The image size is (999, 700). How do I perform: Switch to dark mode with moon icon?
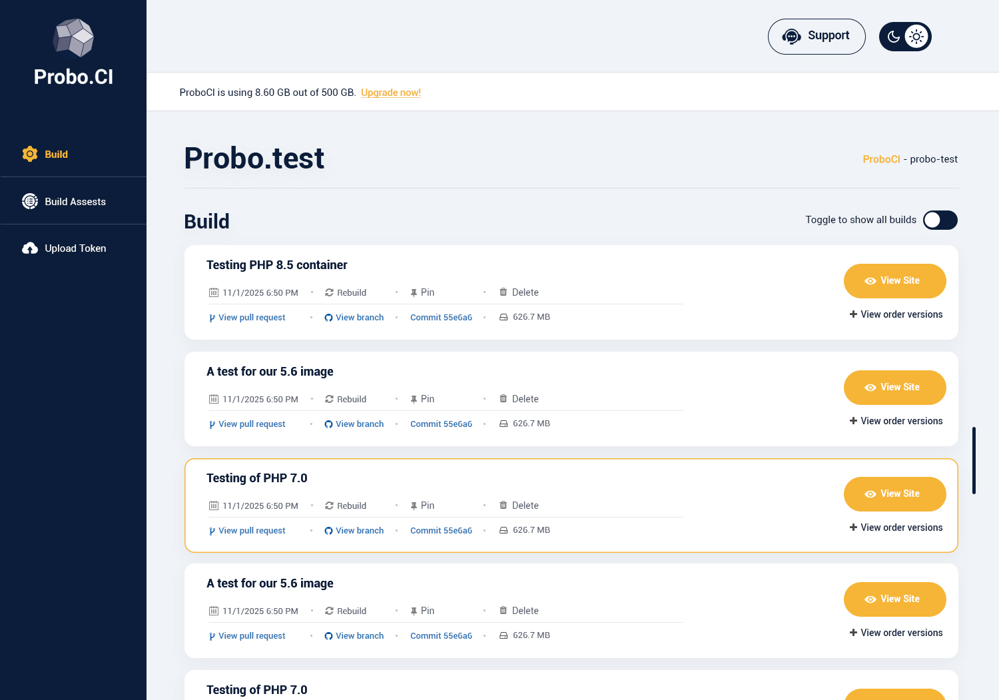tap(894, 37)
